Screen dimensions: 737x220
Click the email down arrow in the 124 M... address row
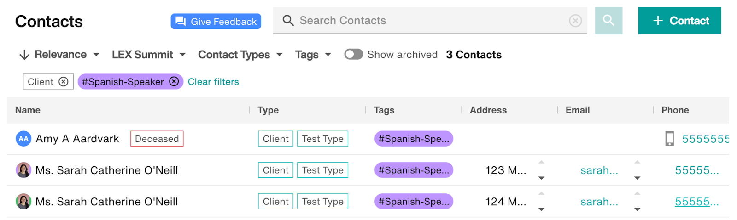638,209
